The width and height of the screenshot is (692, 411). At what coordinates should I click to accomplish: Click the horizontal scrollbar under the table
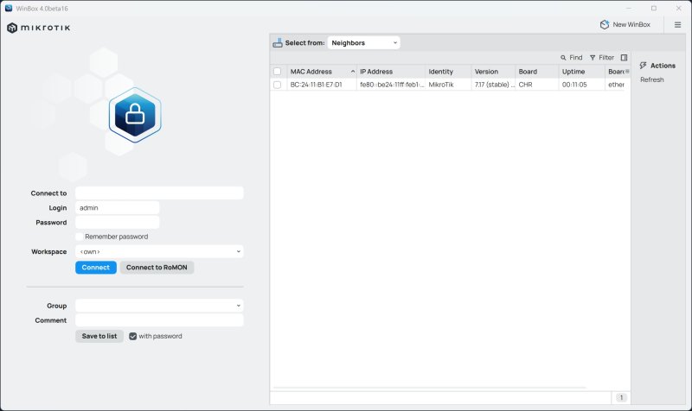pyautogui.click(x=429, y=388)
